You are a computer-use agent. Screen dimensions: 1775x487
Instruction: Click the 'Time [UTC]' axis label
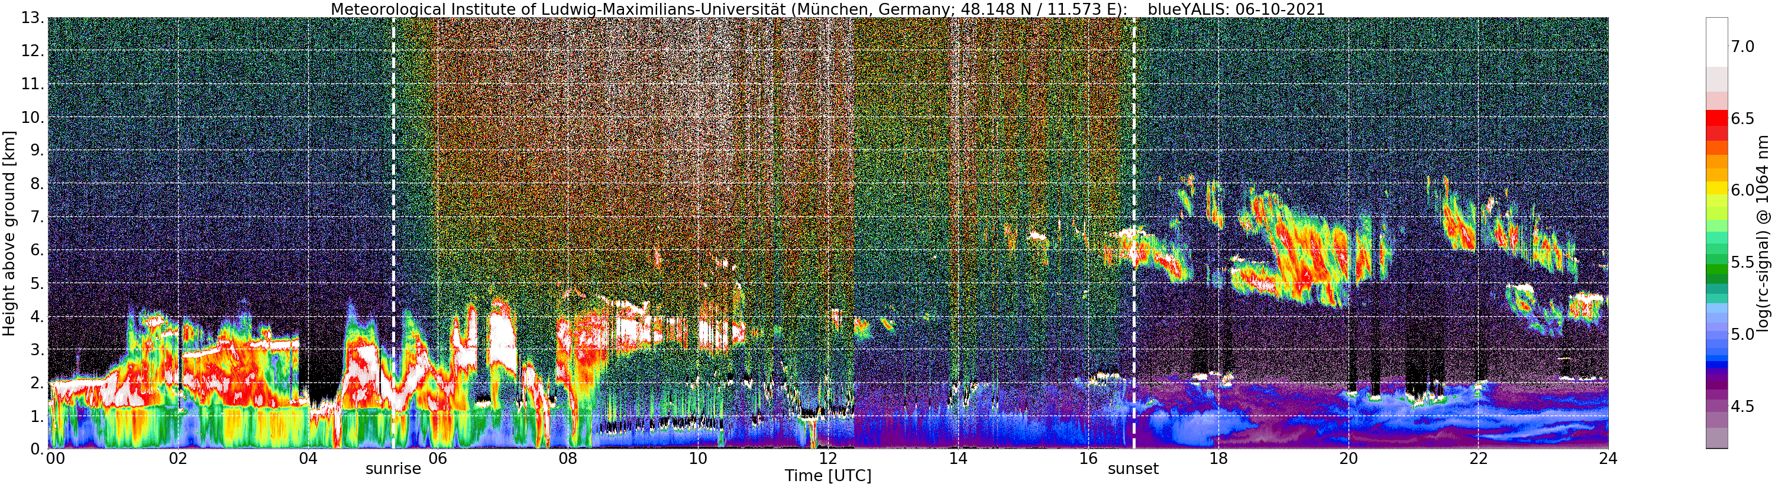coord(827,476)
